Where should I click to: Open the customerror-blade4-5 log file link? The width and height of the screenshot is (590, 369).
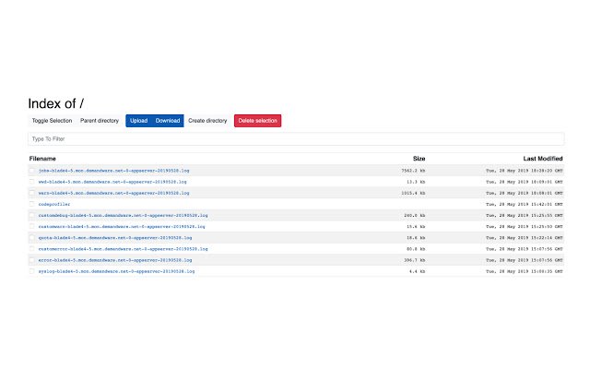pos(123,249)
